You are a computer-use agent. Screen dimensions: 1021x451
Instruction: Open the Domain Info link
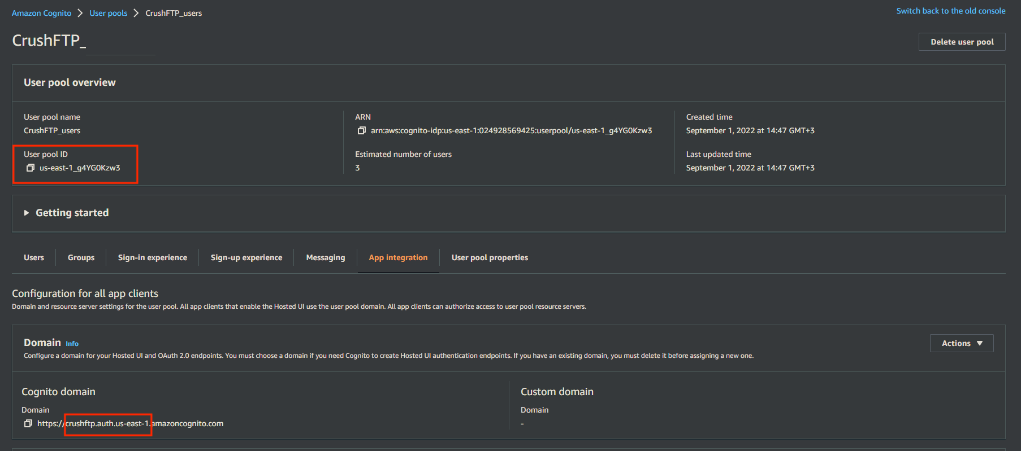point(72,343)
